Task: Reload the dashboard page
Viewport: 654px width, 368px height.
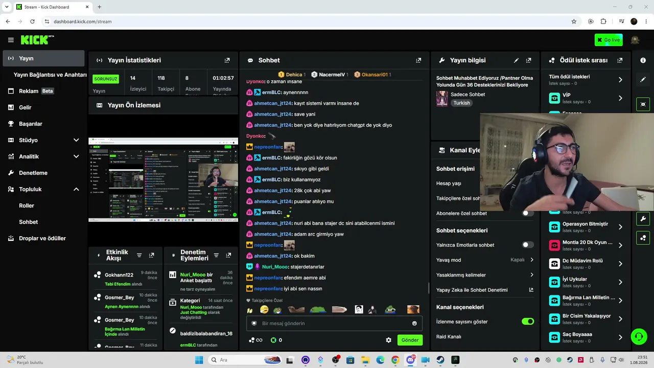Action: (32, 21)
